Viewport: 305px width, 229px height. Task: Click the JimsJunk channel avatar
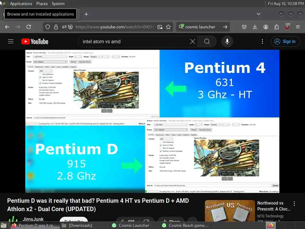13,219
